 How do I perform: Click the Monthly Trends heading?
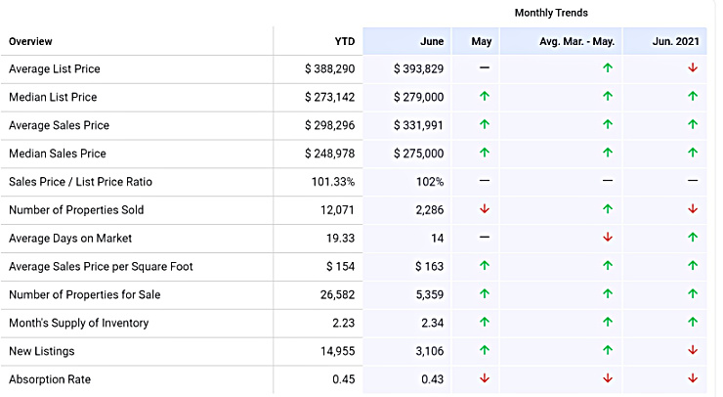point(551,13)
